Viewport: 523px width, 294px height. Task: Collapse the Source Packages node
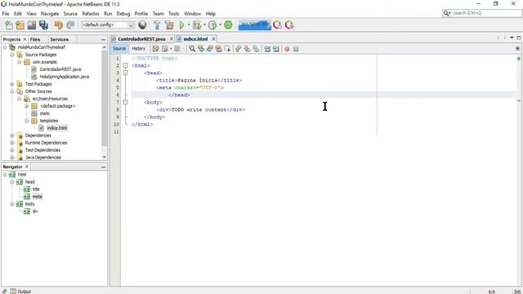(x=12, y=55)
